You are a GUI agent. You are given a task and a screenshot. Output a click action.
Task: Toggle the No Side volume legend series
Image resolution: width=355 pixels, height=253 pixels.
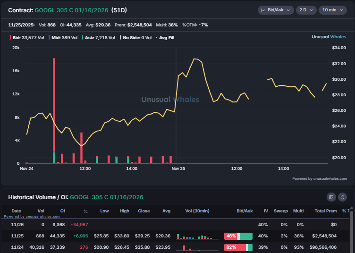[135, 38]
